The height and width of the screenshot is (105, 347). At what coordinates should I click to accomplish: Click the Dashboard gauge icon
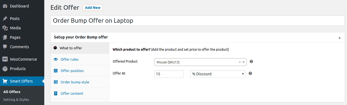[5, 6]
